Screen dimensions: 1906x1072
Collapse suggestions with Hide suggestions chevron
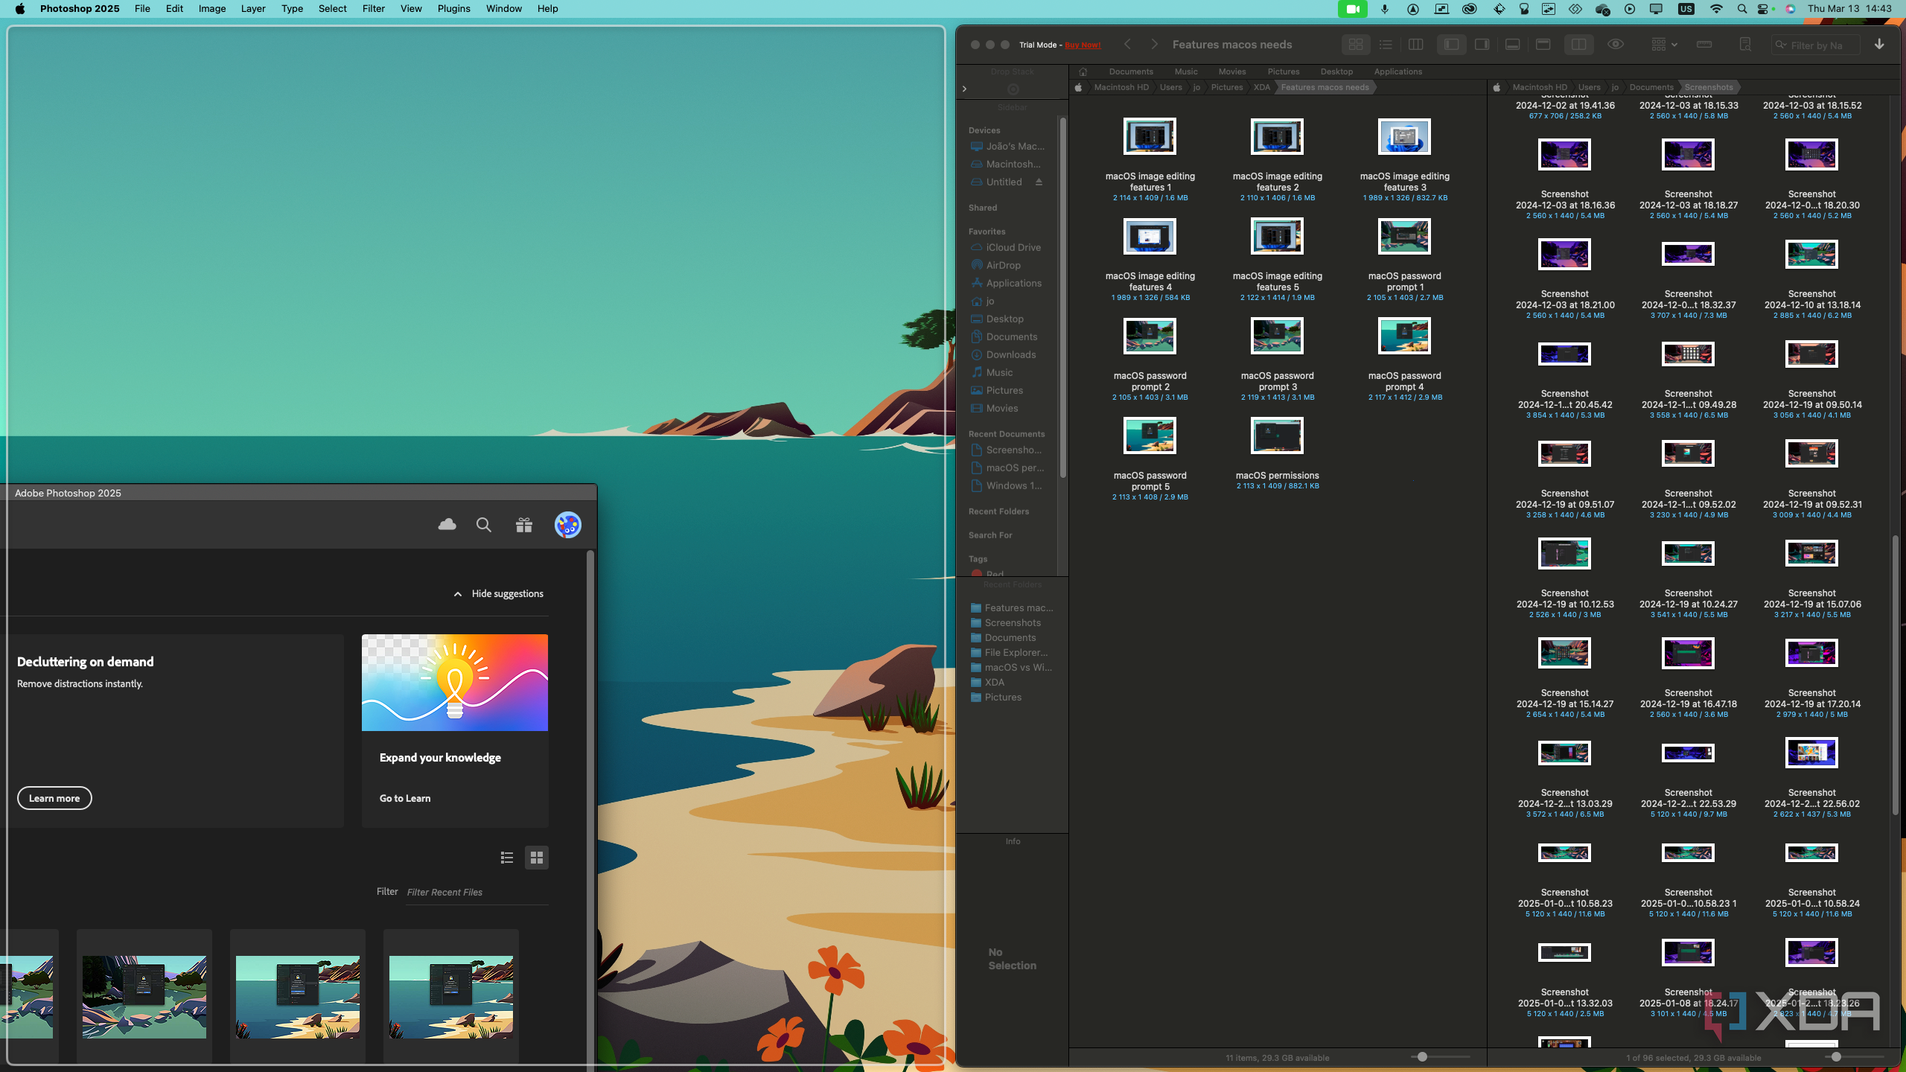[458, 594]
